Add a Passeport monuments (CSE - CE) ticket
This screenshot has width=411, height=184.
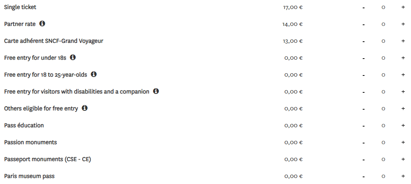(403, 159)
